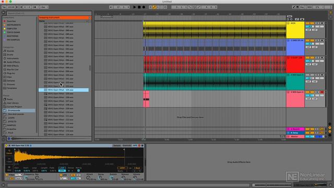Toggle the Simpler LFO on/off switch
Viewport: 334px width, 188px height.
click(61, 175)
